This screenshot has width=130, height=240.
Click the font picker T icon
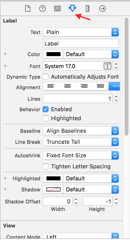[107, 66]
